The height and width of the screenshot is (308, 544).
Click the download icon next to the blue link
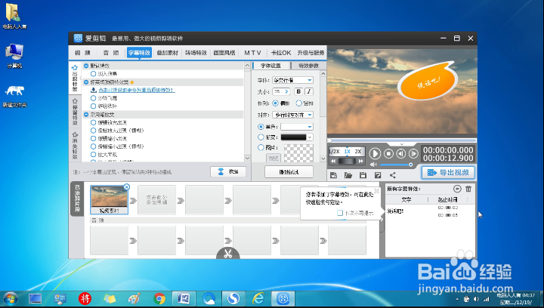[94, 90]
